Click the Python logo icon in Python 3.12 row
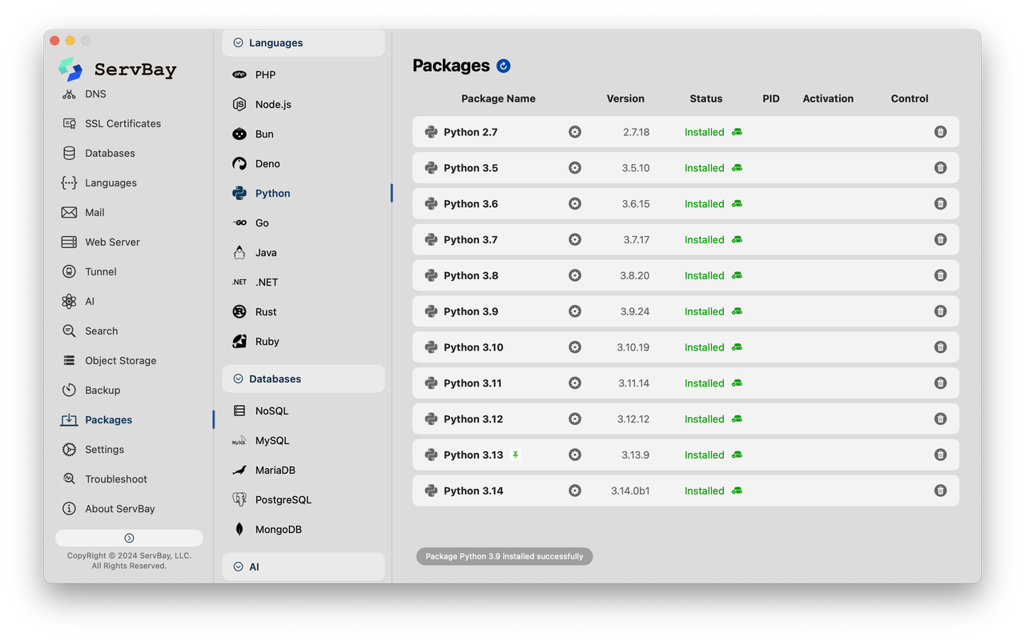1025x641 pixels. tap(431, 419)
